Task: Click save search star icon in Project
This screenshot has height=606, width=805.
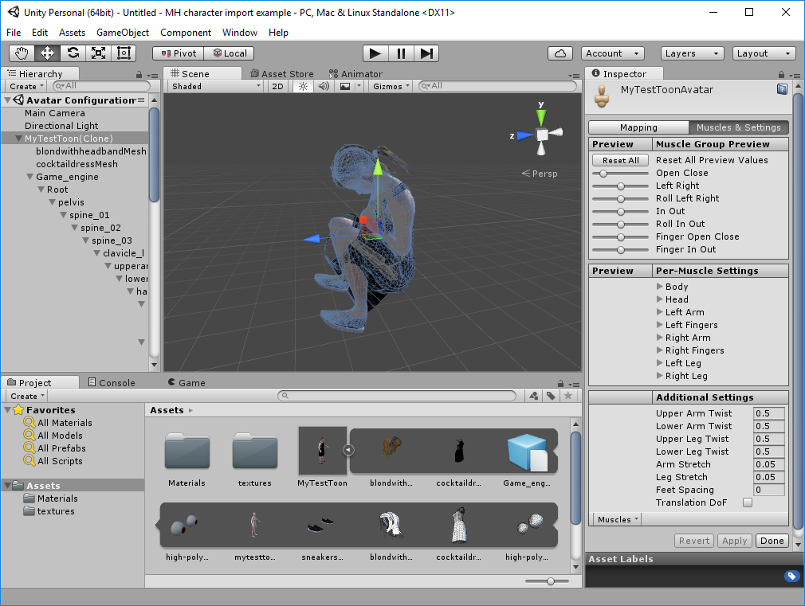Action: coord(567,396)
